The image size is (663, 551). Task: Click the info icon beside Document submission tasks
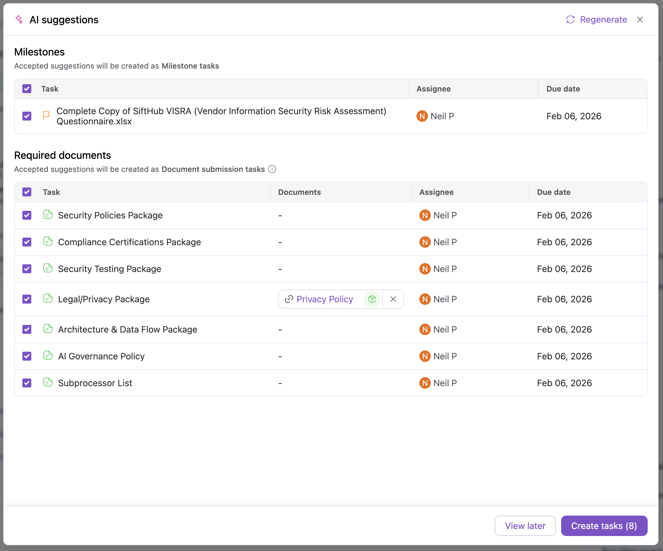pos(272,169)
